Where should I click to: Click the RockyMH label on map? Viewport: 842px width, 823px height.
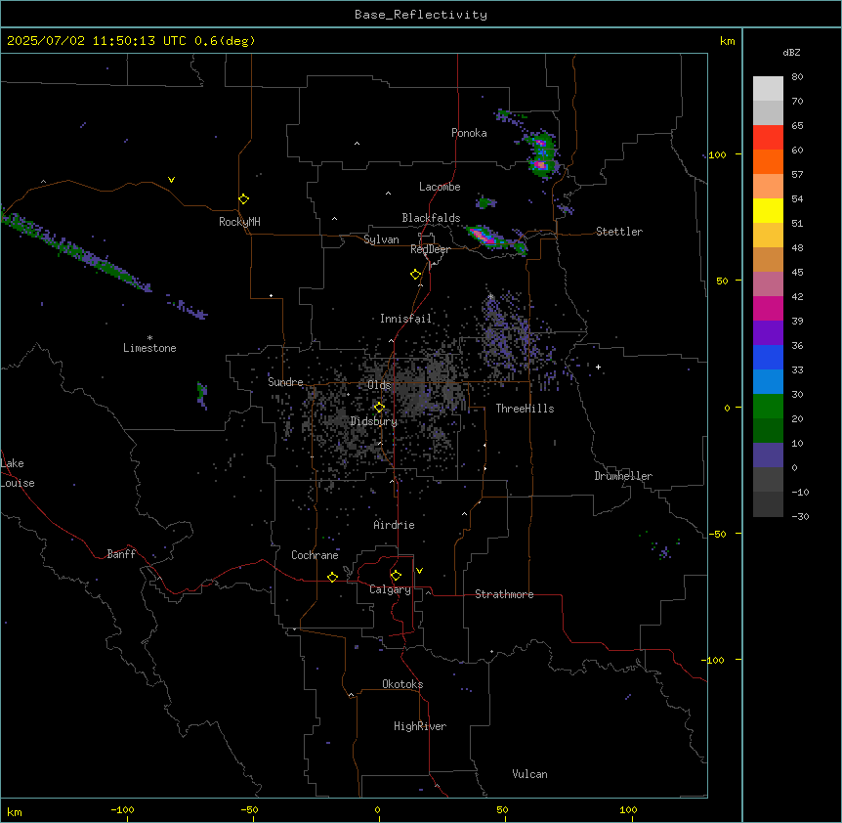pyautogui.click(x=239, y=222)
